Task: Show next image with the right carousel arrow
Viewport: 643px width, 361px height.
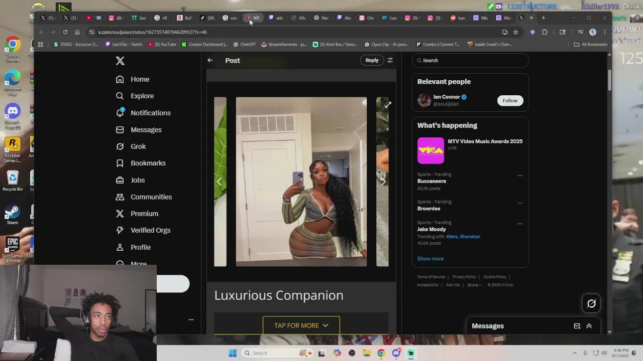Action: pyautogui.click(x=383, y=182)
